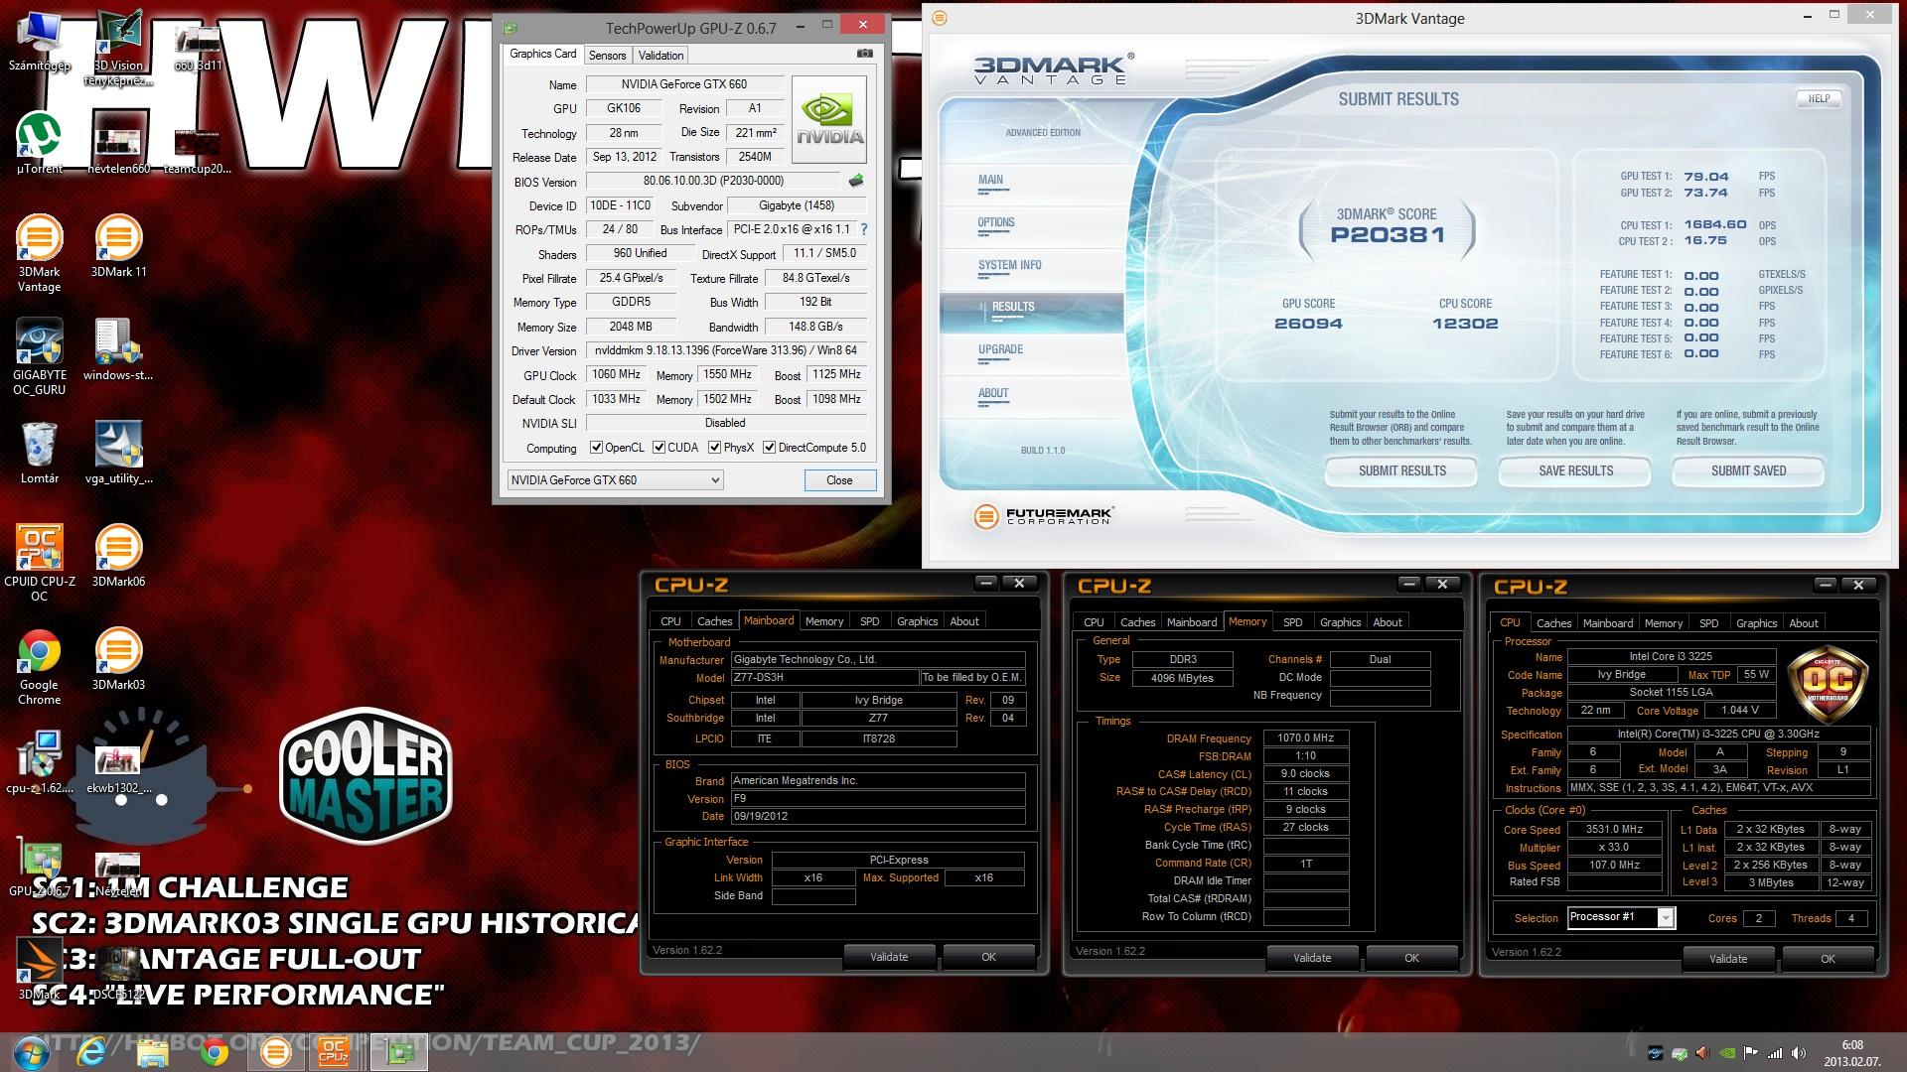Open the 3DMark06 desktop shortcut
The height and width of the screenshot is (1072, 1907).
tap(118, 556)
